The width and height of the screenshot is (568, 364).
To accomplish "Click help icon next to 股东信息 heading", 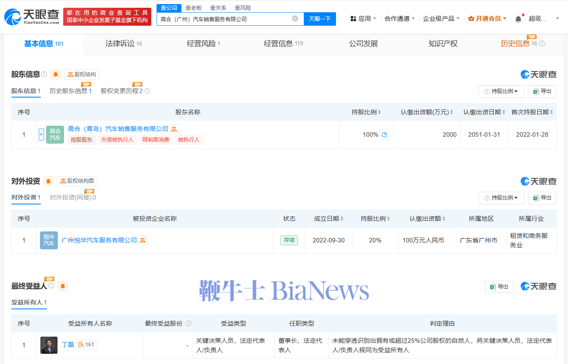I will pos(44,74).
